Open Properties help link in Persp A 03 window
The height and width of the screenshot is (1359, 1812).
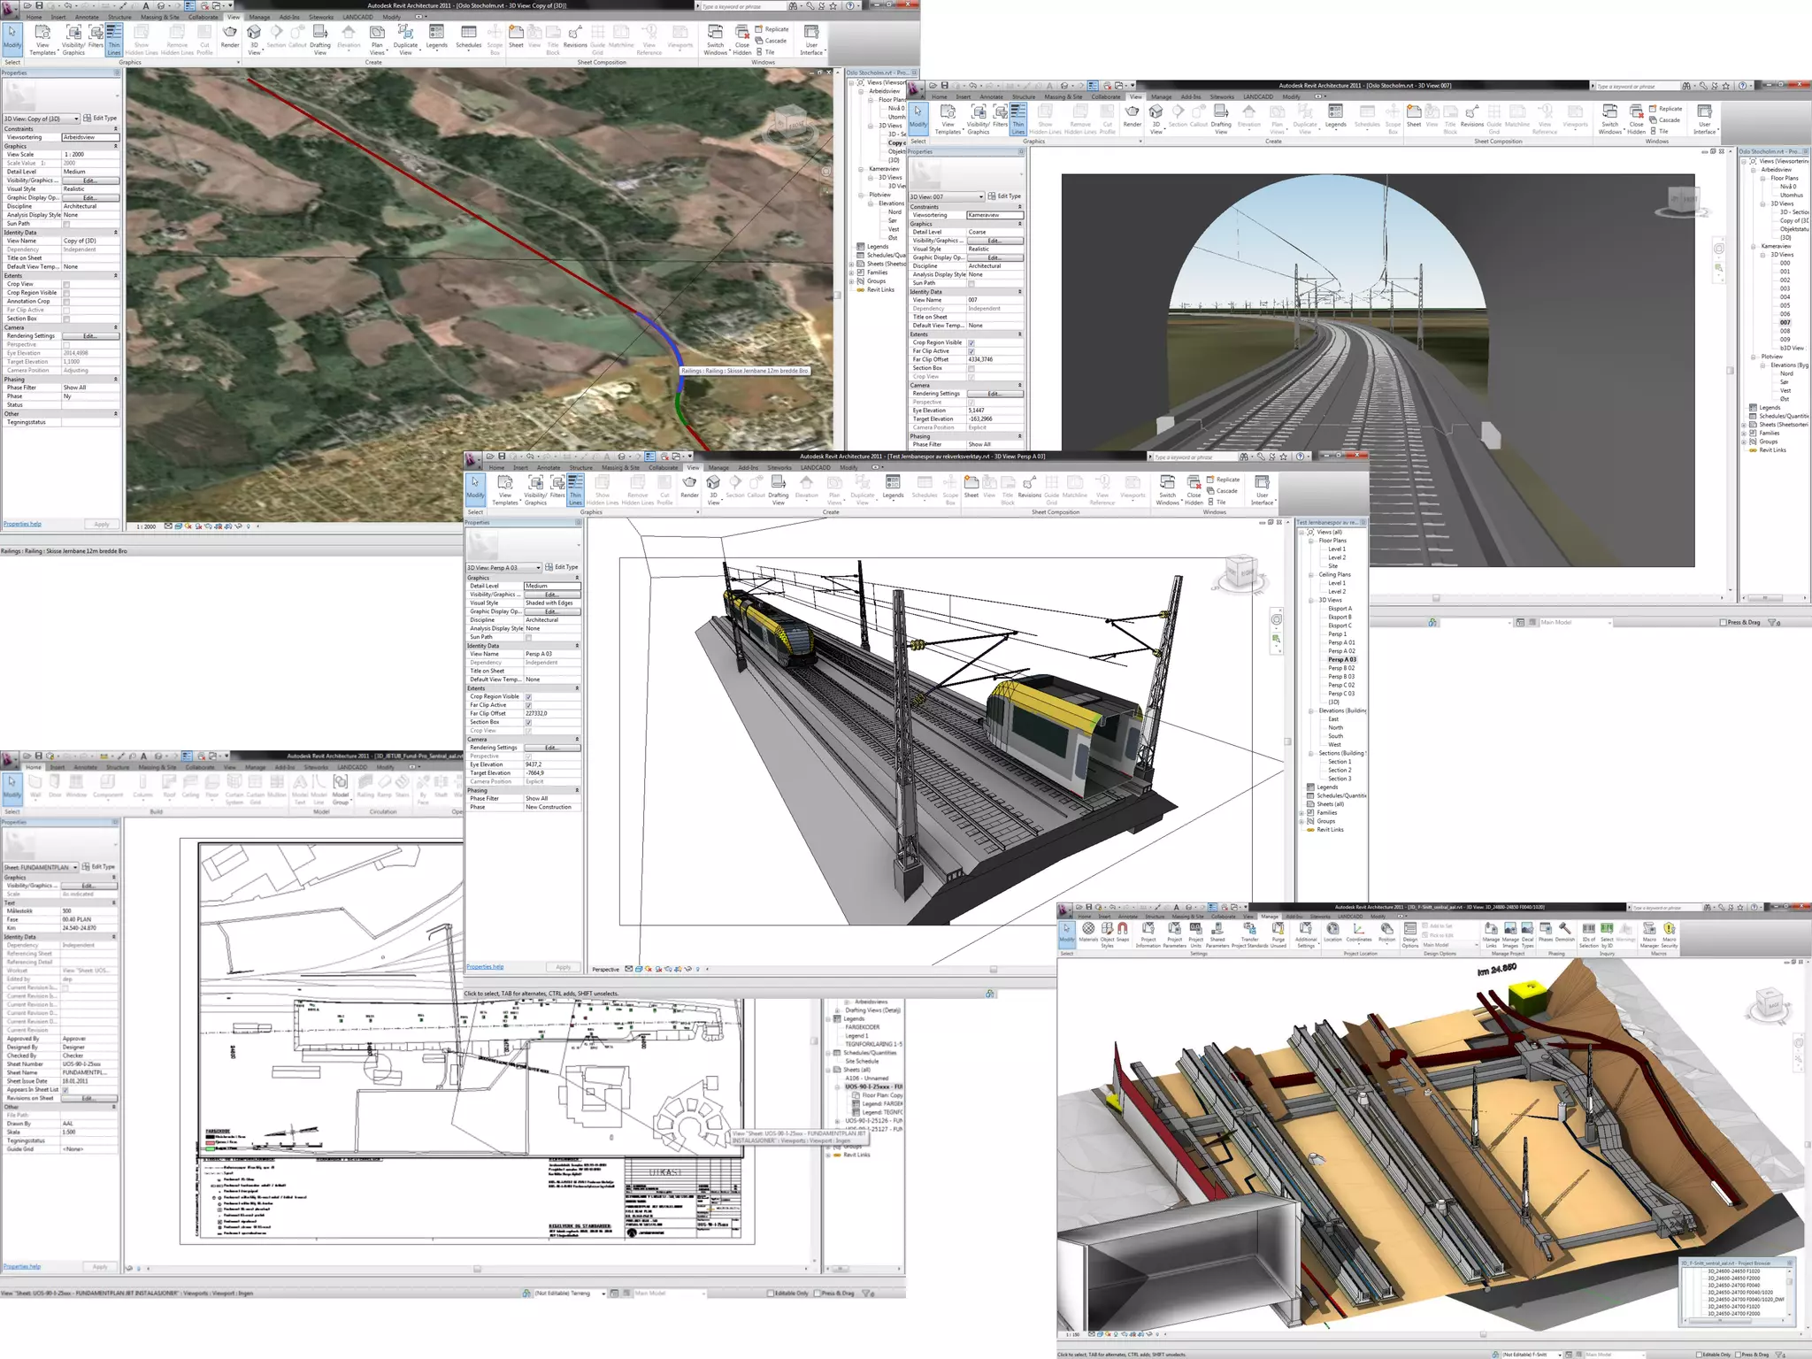pyautogui.click(x=485, y=967)
